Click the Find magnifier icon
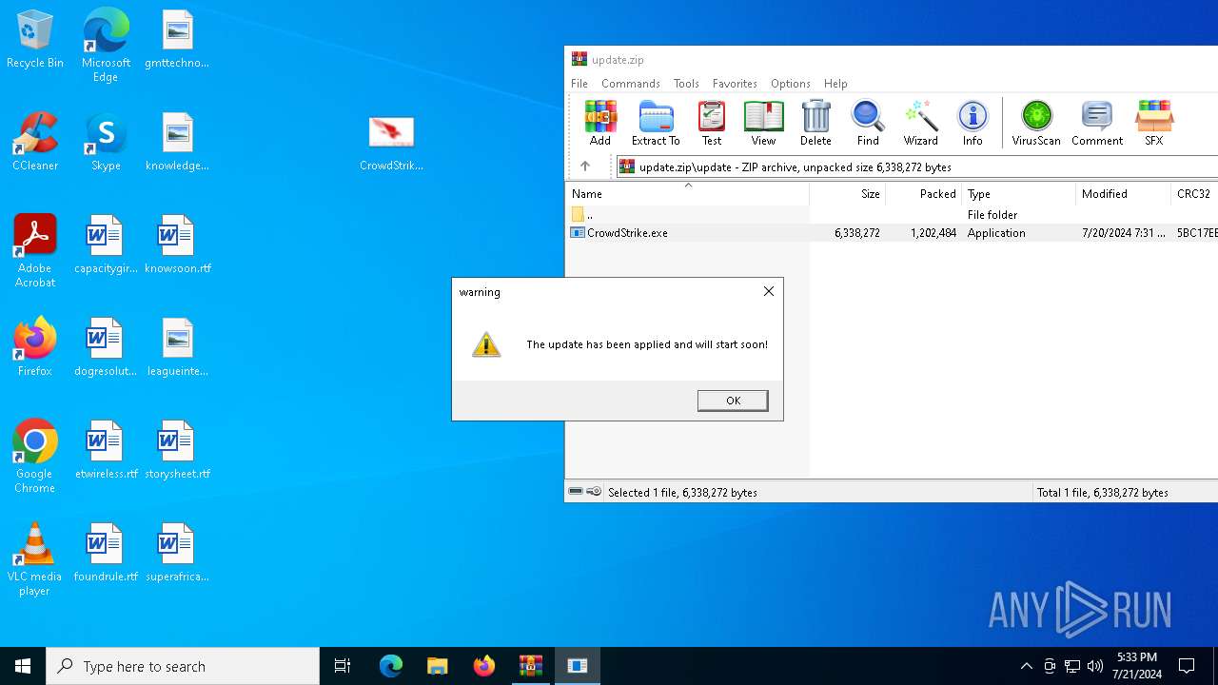Viewport: 1218px width, 685px height. pos(868,123)
